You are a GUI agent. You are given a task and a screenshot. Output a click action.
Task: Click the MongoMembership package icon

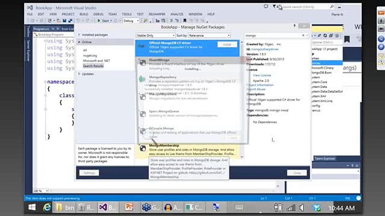(x=143, y=148)
